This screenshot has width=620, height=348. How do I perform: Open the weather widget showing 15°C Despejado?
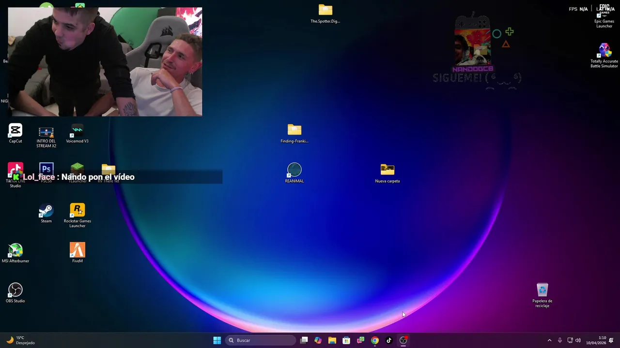pos(20,340)
